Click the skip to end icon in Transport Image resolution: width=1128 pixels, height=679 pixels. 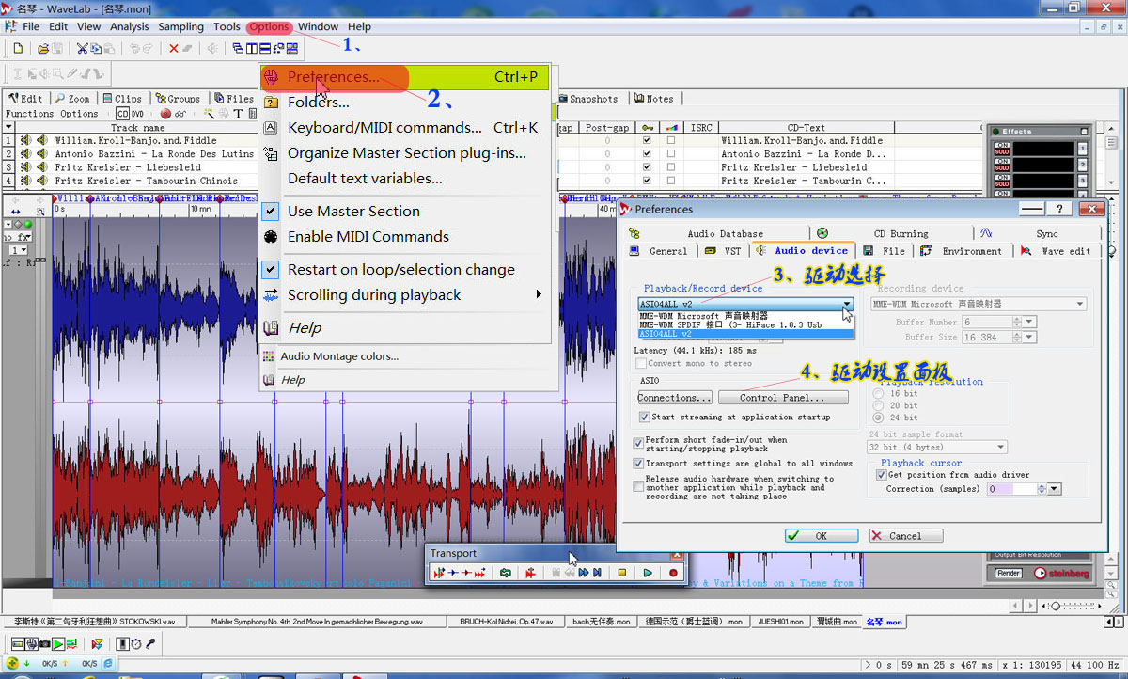click(597, 573)
